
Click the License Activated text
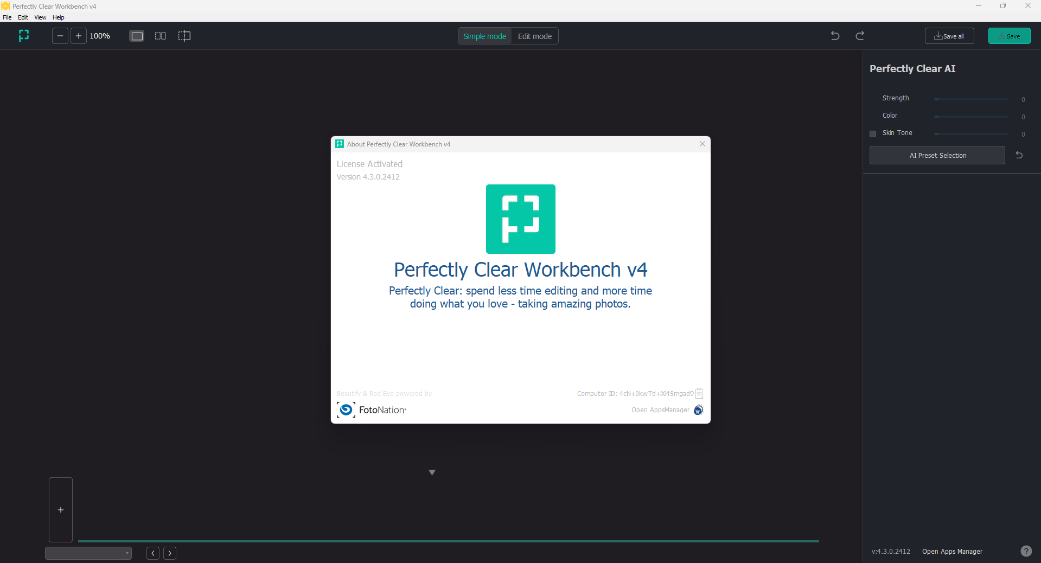(x=369, y=164)
